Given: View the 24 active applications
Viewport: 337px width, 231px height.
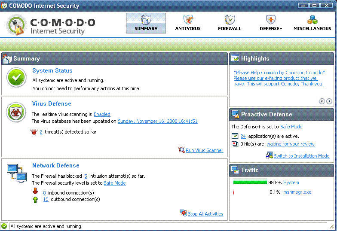Looking at the screenshot, I should (x=243, y=136).
